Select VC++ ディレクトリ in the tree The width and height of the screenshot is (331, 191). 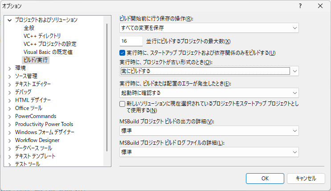[x=42, y=36]
